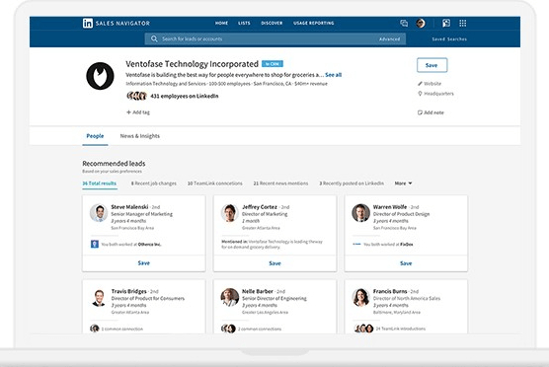This screenshot has width=549, height=367.
Task: Open Jeffrey Cortez's profile photo
Action: tap(230, 213)
